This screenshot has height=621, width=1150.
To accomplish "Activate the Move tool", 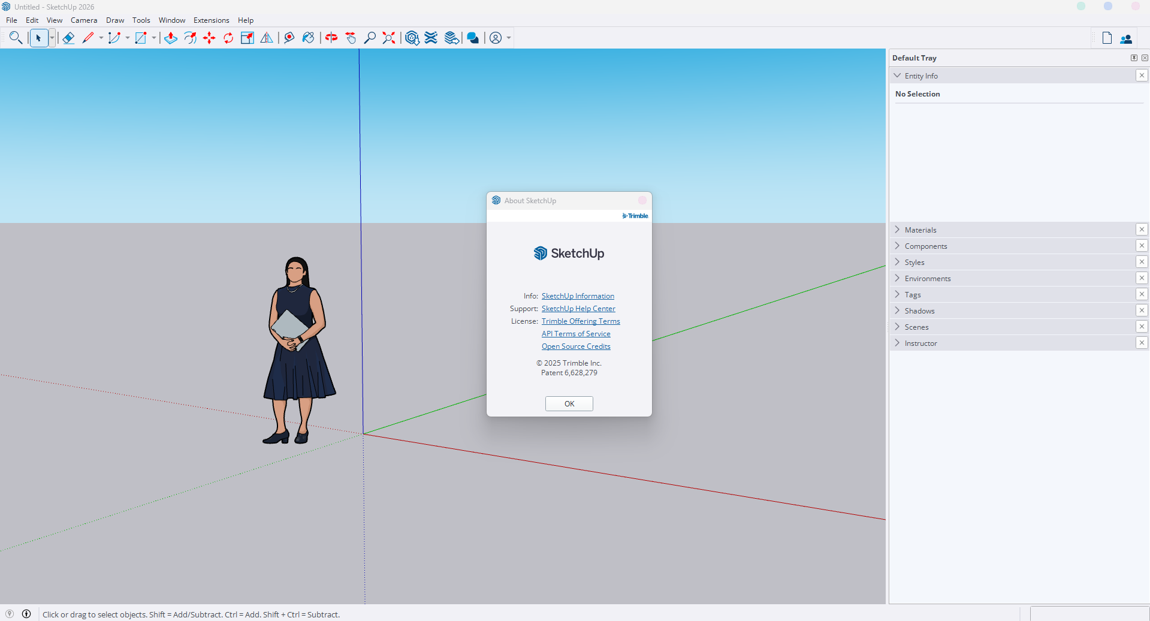I will pos(209,38).
